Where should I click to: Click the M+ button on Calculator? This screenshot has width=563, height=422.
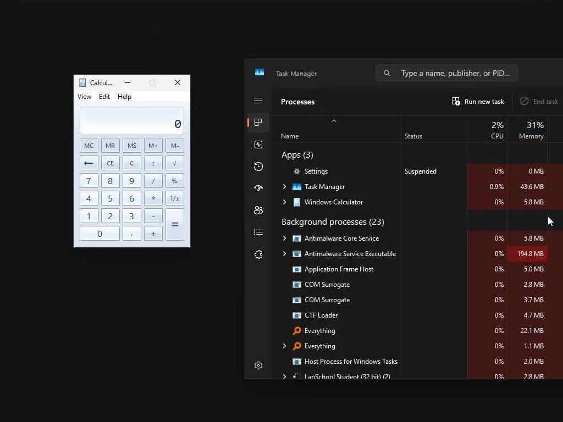point(153,146)
